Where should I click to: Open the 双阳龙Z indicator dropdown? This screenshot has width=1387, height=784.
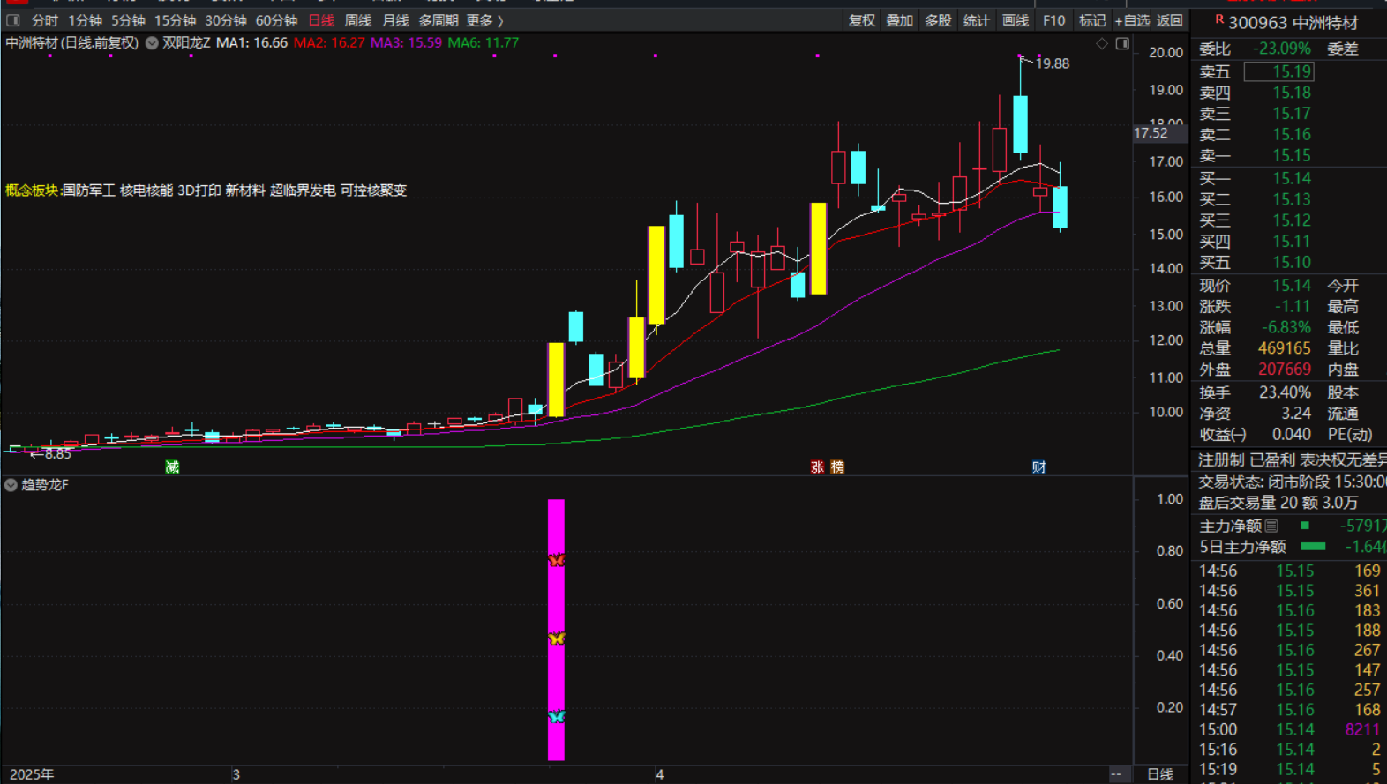tap(153, 43)
